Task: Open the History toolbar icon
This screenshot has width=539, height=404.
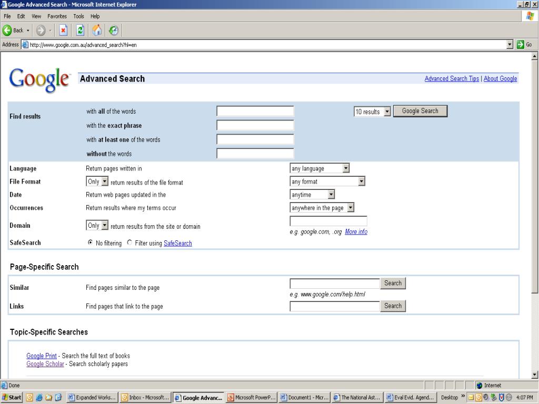Action: (x=114, y=31)
